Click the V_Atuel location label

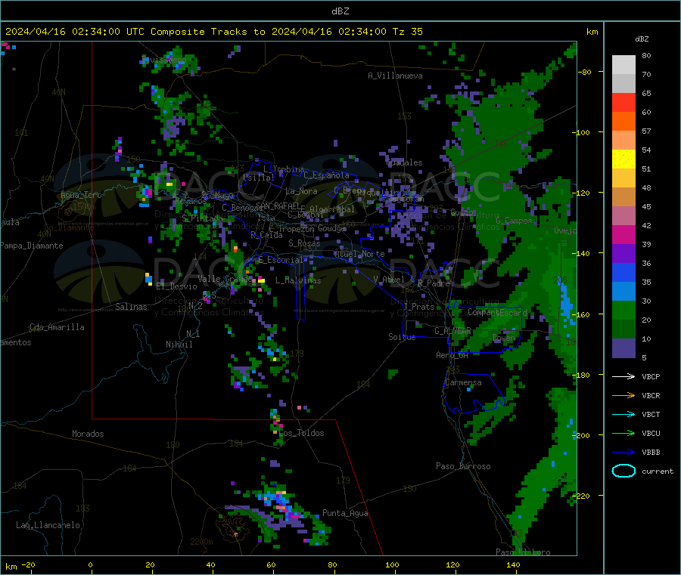point(389,280)
